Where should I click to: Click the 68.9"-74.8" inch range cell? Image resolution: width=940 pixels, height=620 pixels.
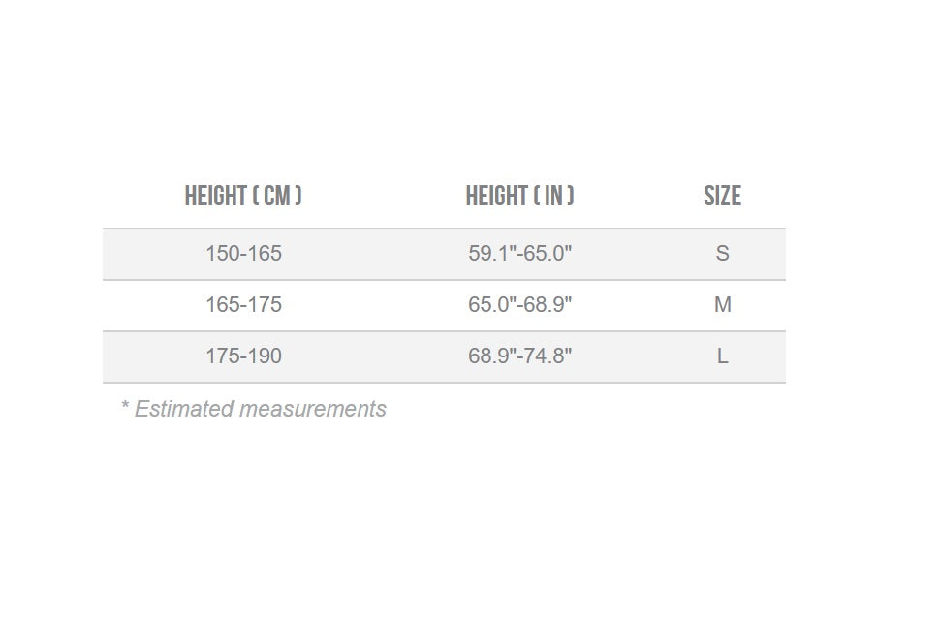(519, 356)
